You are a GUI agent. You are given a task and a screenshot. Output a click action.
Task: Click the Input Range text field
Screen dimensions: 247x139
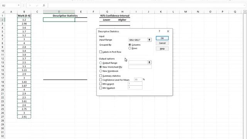tap(138, 40)
